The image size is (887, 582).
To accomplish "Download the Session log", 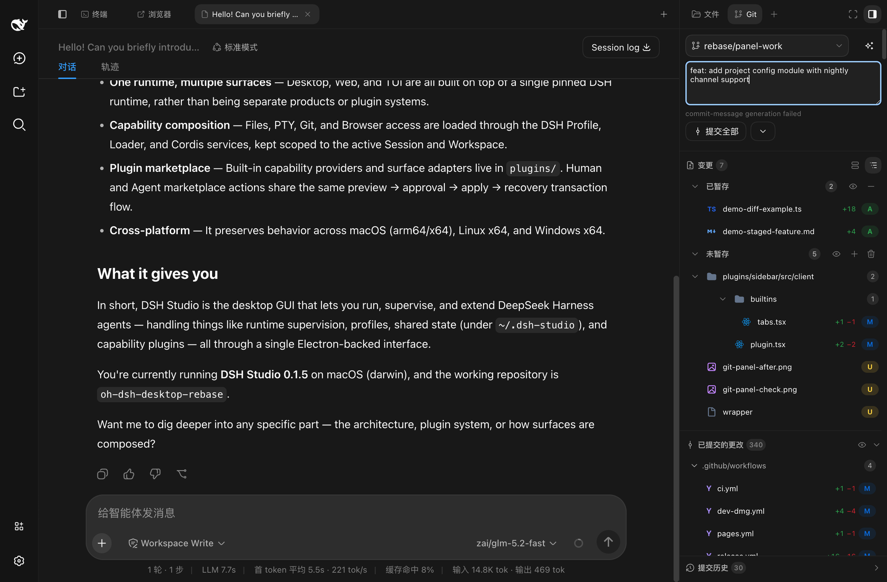I will point(621,47).
